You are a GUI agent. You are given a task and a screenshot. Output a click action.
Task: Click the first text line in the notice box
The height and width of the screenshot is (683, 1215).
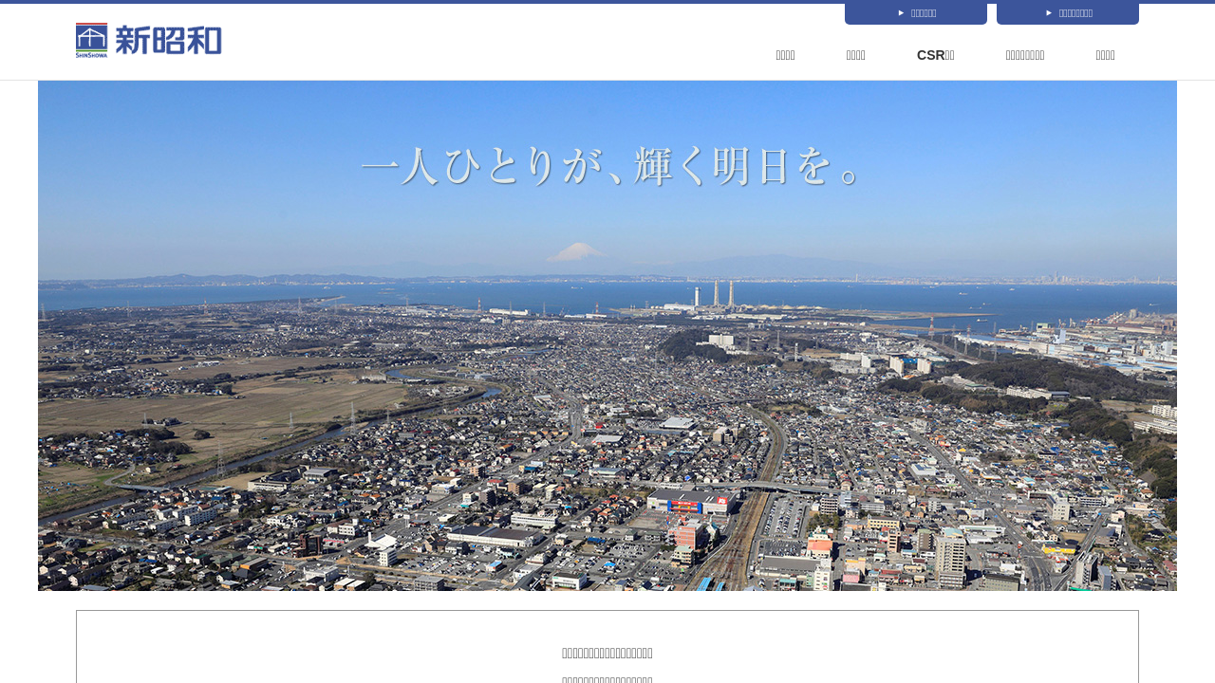[607, 653]
